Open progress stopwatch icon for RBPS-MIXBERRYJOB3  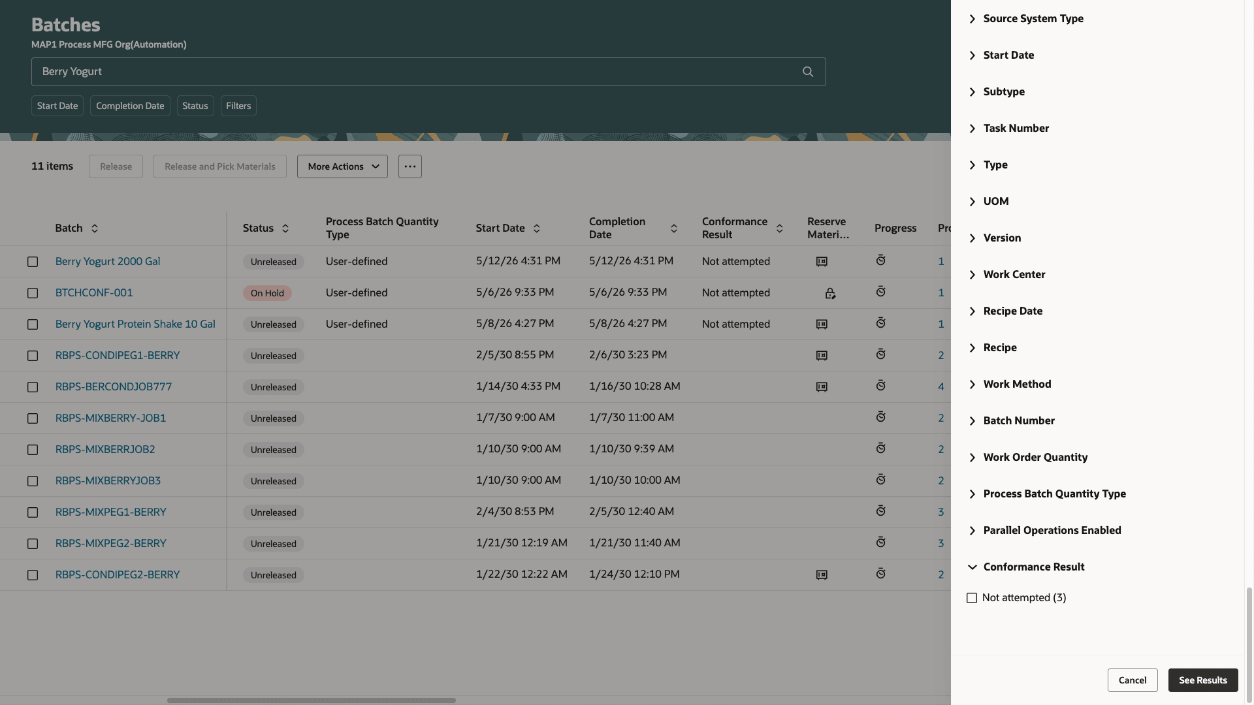[880, 480]
